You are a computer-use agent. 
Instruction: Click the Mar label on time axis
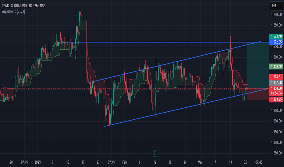click(200, 162)
